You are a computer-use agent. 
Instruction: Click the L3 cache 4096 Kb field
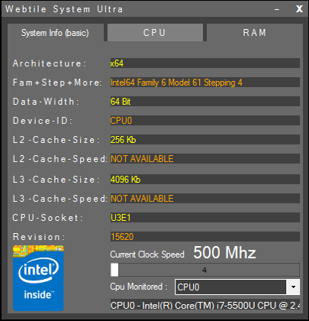click(205, 180)
